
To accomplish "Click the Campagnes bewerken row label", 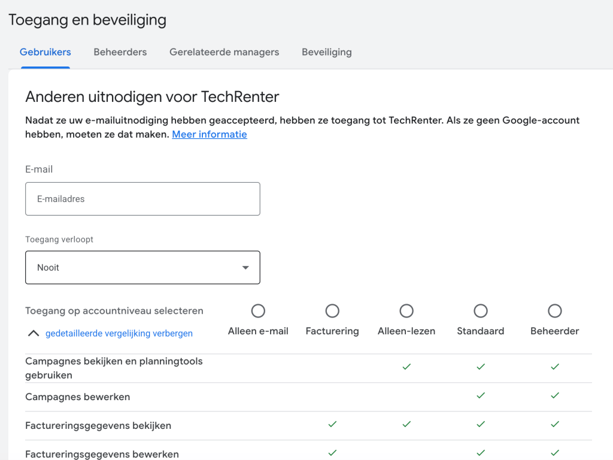I will (x=78, y=397).
